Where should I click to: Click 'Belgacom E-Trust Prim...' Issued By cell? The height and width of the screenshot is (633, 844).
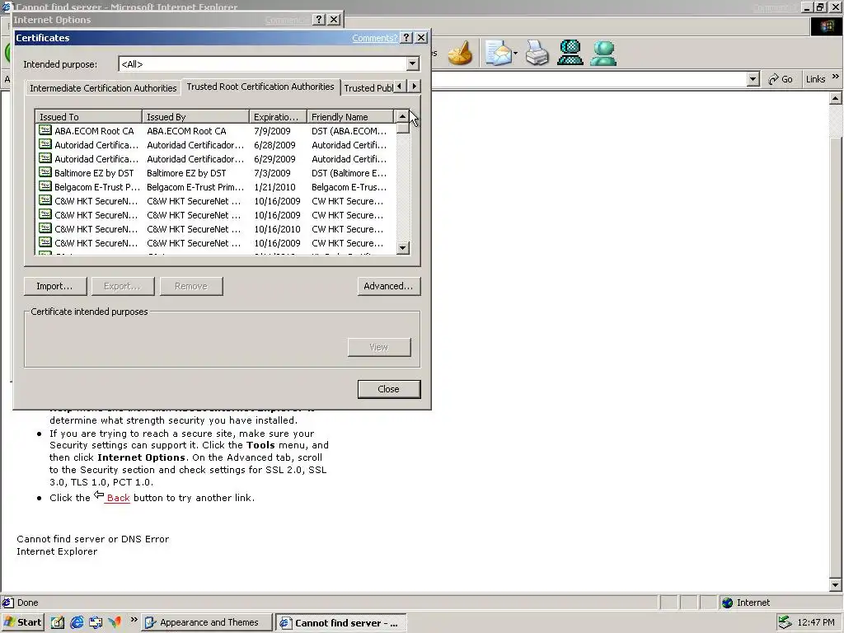[x=195, y=187]
